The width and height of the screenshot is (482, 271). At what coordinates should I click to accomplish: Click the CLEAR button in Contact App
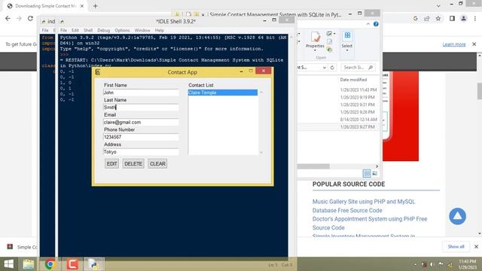click(x=157, y=164)
